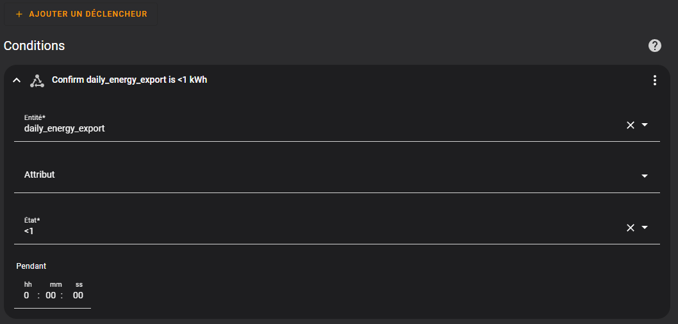Open the État dropdown arrow

[645, 227]
